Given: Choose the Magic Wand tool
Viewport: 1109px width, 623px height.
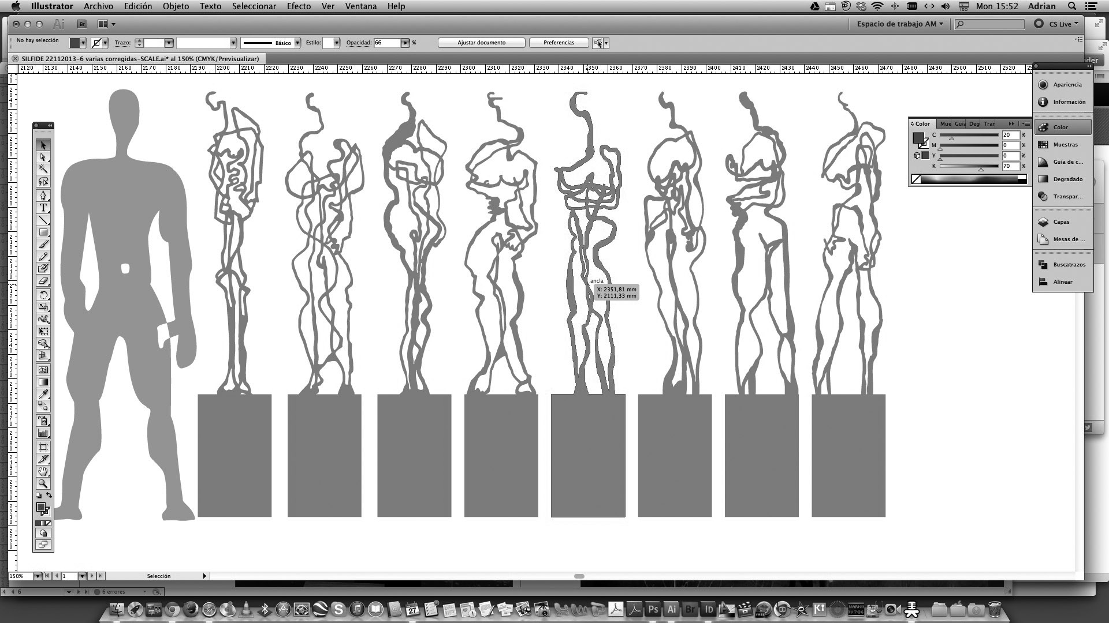Looking at the screenshot, I should (x=43, y=169).
